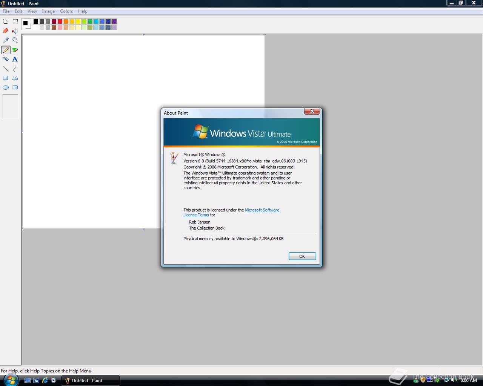
Task: Close the About Paint dialog
Action: (312, 111)
